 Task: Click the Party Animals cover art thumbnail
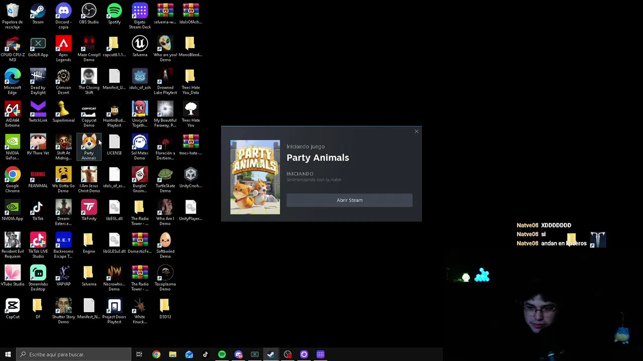point(255,177)
